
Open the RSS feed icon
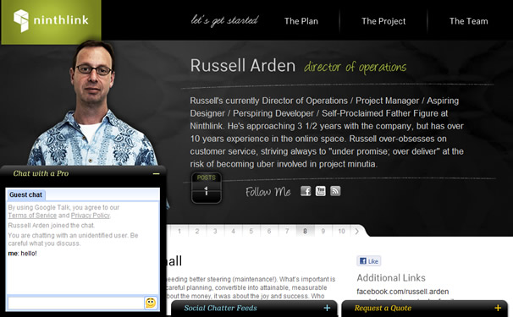click(335, 191)
